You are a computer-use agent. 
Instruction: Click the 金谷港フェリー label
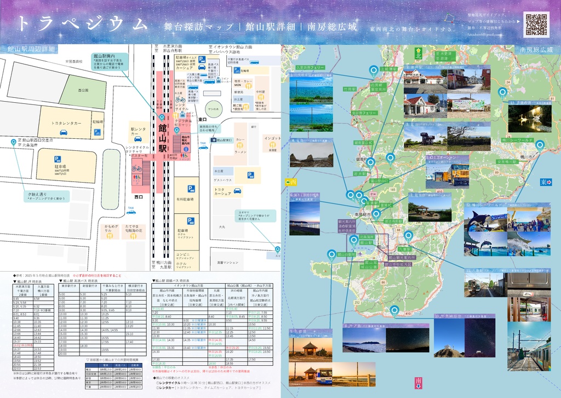coord(364,113)
